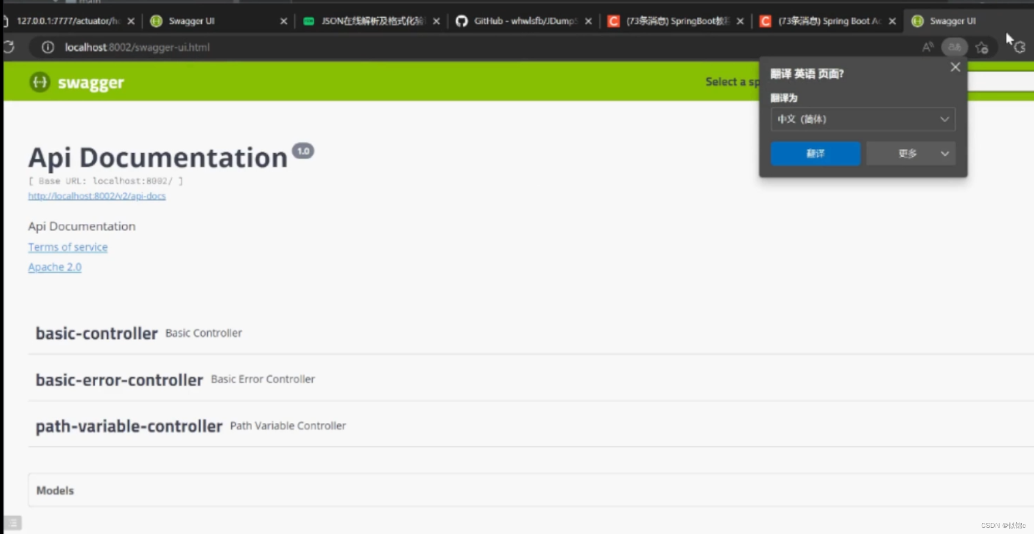The image size is (1034, 534).
Task: Open the http://localhost:8002/v2/api-docs link
Action: [x=97, y=196]
